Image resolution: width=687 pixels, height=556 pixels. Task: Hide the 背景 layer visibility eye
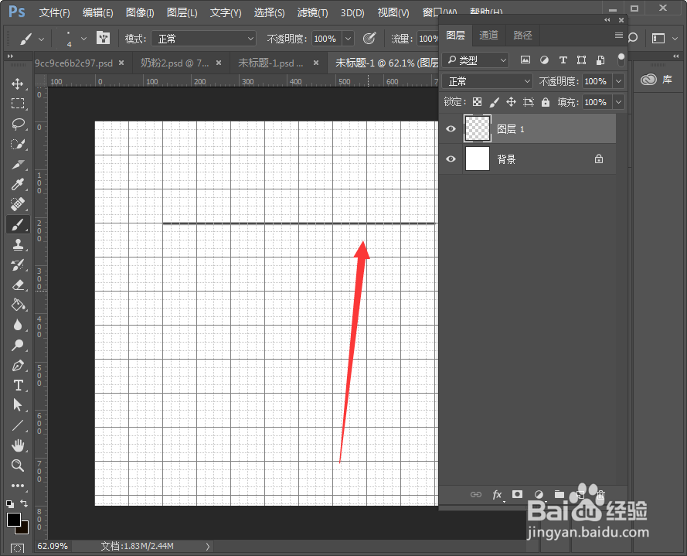[451, 159]
